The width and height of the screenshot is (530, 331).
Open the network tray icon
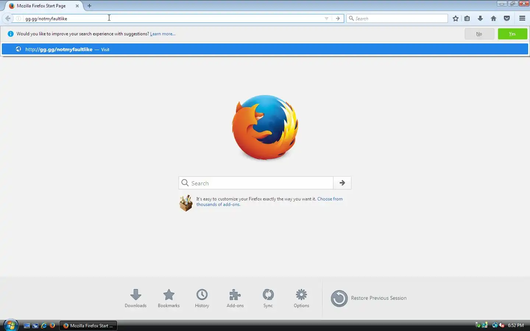[x=495, y=325]
